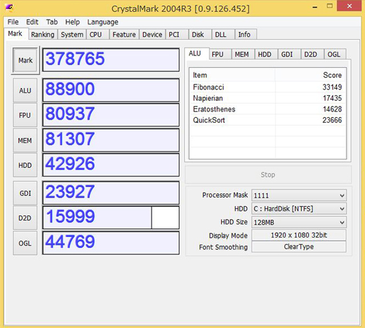
Task: Close the CrystalMark window
Action: [x=350, y=6]
